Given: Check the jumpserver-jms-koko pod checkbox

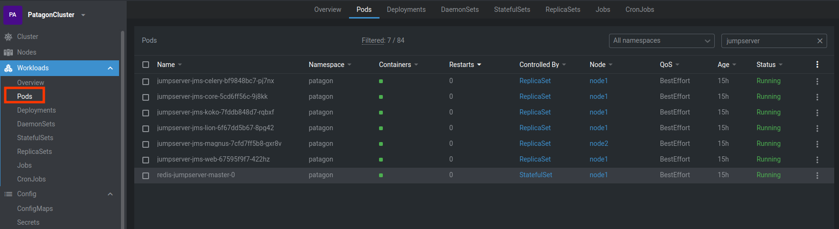Looking at the screenshot, I should (x=146, y=113).
